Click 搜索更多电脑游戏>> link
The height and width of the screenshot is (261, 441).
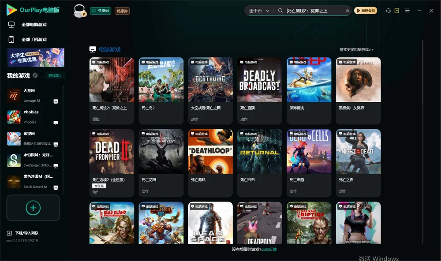pos(357,50)
